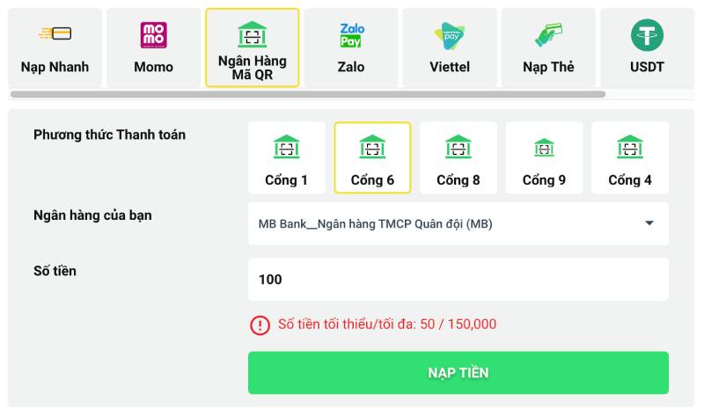Open the Momo payment tab label

pyautogui.click(x=153, y=67)
